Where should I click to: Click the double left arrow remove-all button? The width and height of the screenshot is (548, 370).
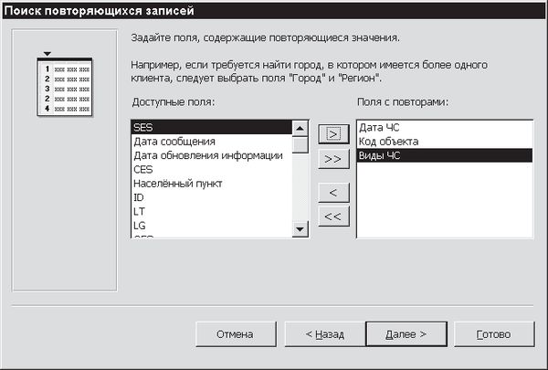333,216
